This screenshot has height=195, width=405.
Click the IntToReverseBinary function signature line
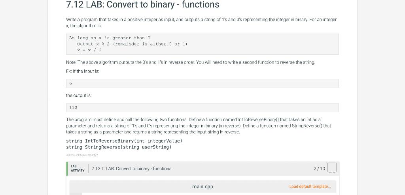(x=124, y=141)
